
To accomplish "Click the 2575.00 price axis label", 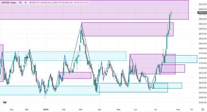I will click(202, 92).
